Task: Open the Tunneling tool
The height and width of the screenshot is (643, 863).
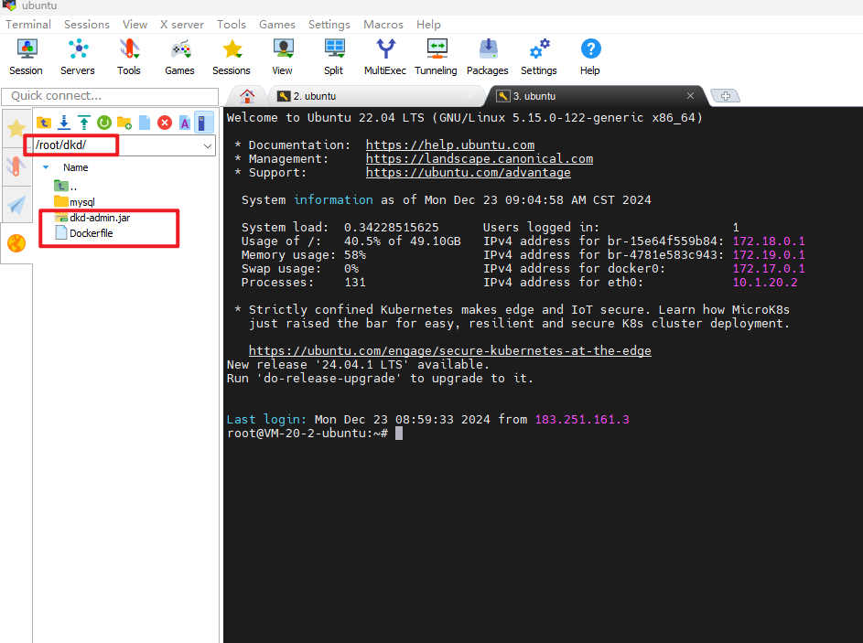Action: [436, 58]
